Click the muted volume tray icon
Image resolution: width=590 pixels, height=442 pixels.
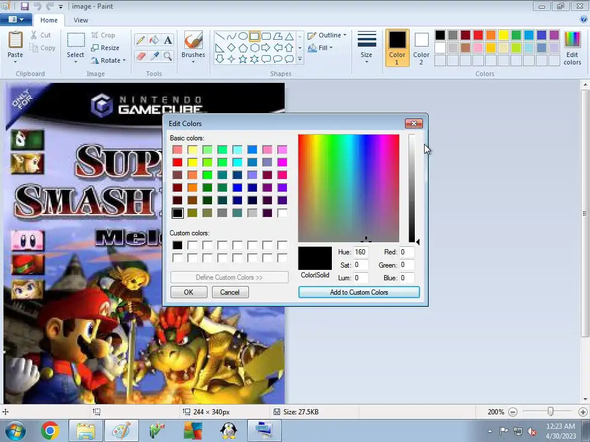[532, 430]
